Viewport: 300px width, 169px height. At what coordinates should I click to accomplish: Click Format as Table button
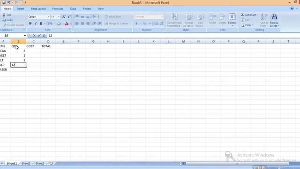pos(188,20)
